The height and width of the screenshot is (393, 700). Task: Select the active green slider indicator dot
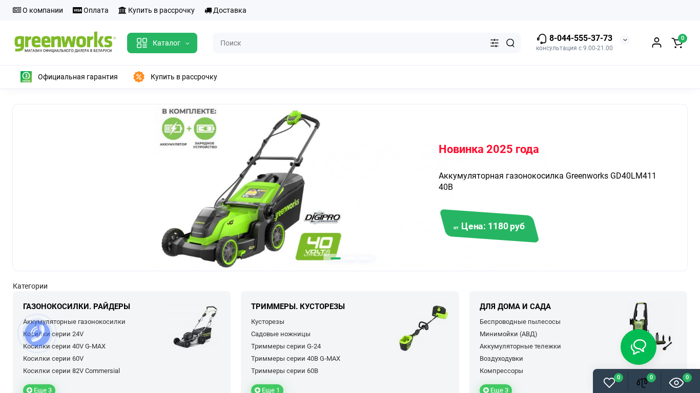(x=336, y=258)
